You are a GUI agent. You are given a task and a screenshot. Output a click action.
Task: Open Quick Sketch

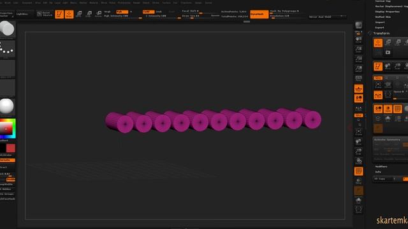point(45,14)
